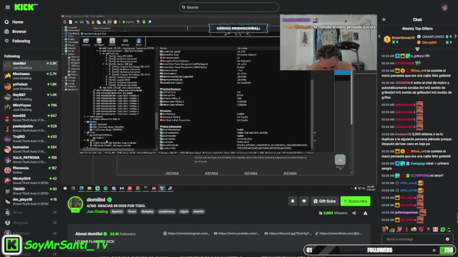This screenshot has height=257, width=458.
Task: Open TrujiRD channel in sidebar
Action: [x=30, y=138]
